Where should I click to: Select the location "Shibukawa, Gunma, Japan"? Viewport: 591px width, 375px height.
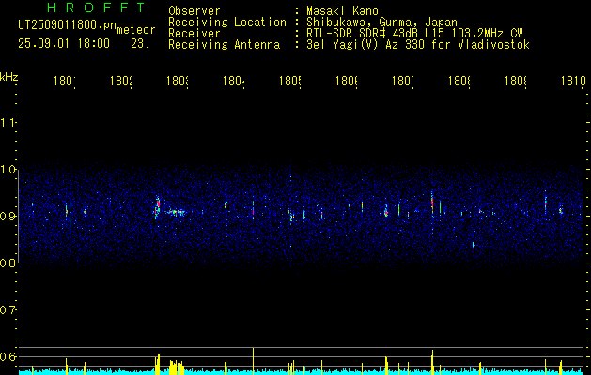point(381,22)
